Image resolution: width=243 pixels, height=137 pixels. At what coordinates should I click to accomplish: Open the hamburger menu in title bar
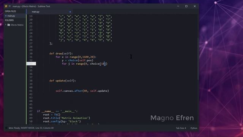[x=9, y=6]
